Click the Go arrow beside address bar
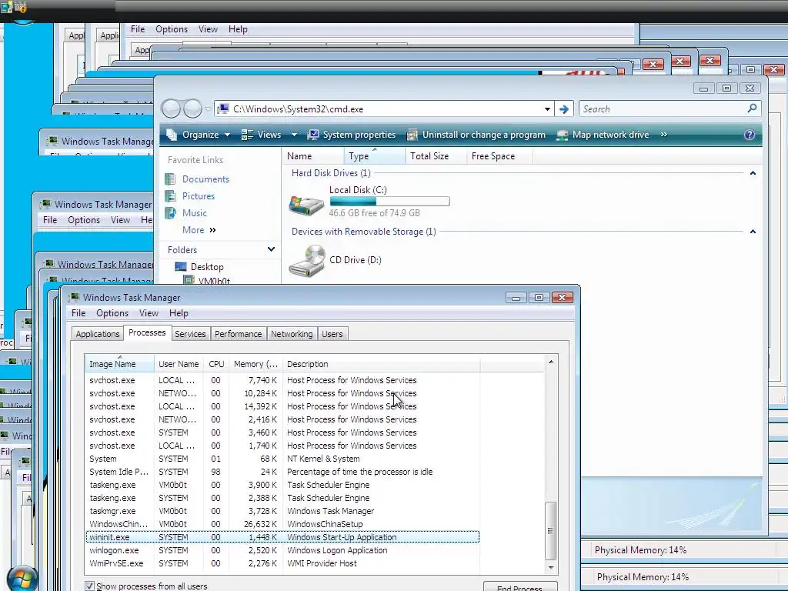 pyautogui.click(x=564, y=109)
